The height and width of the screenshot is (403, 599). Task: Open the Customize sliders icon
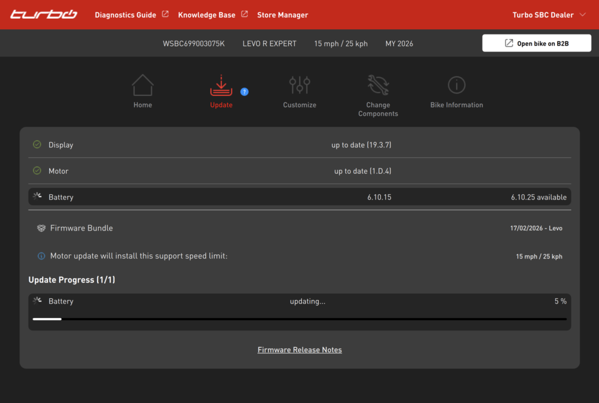299,85
